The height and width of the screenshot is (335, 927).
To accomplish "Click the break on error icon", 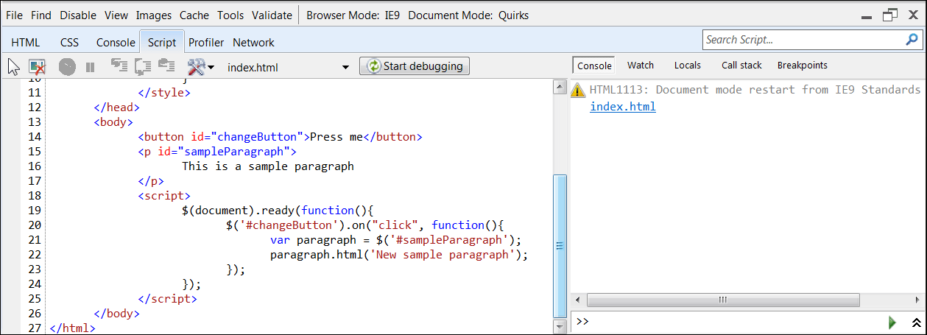I will point(67,67).
